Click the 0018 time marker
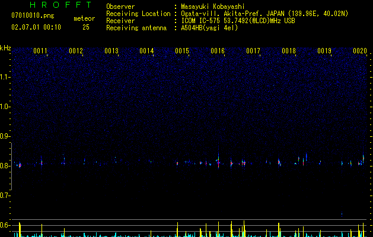This screenshot has height=237, width=373. click(289, 51)
